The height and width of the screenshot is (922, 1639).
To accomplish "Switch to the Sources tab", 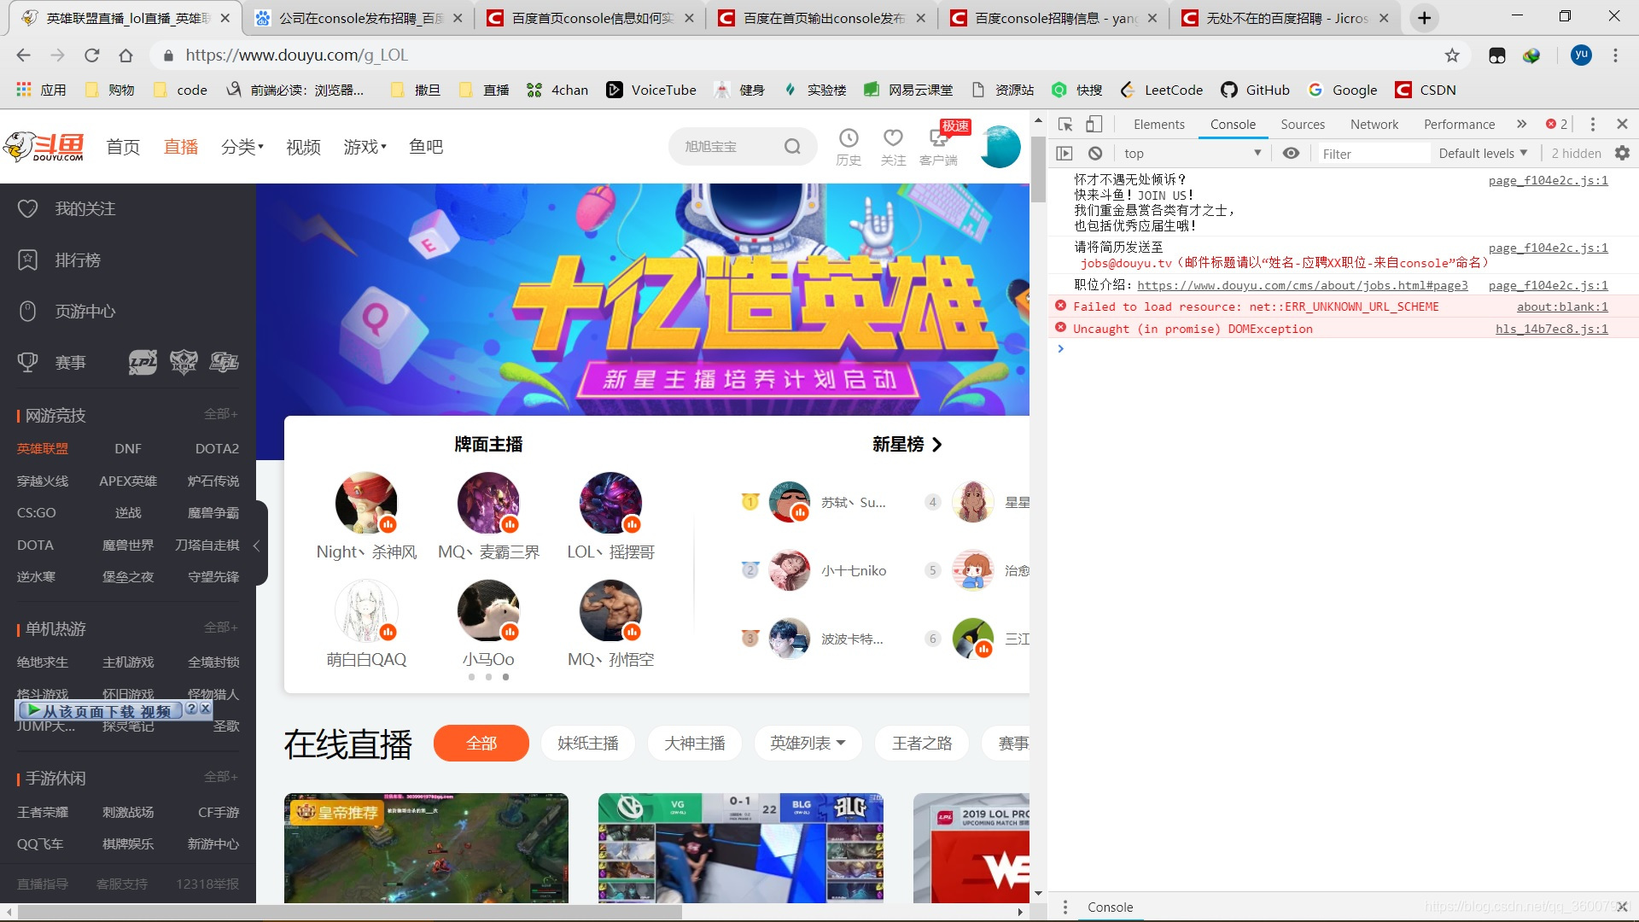I will coord(1303,125).
